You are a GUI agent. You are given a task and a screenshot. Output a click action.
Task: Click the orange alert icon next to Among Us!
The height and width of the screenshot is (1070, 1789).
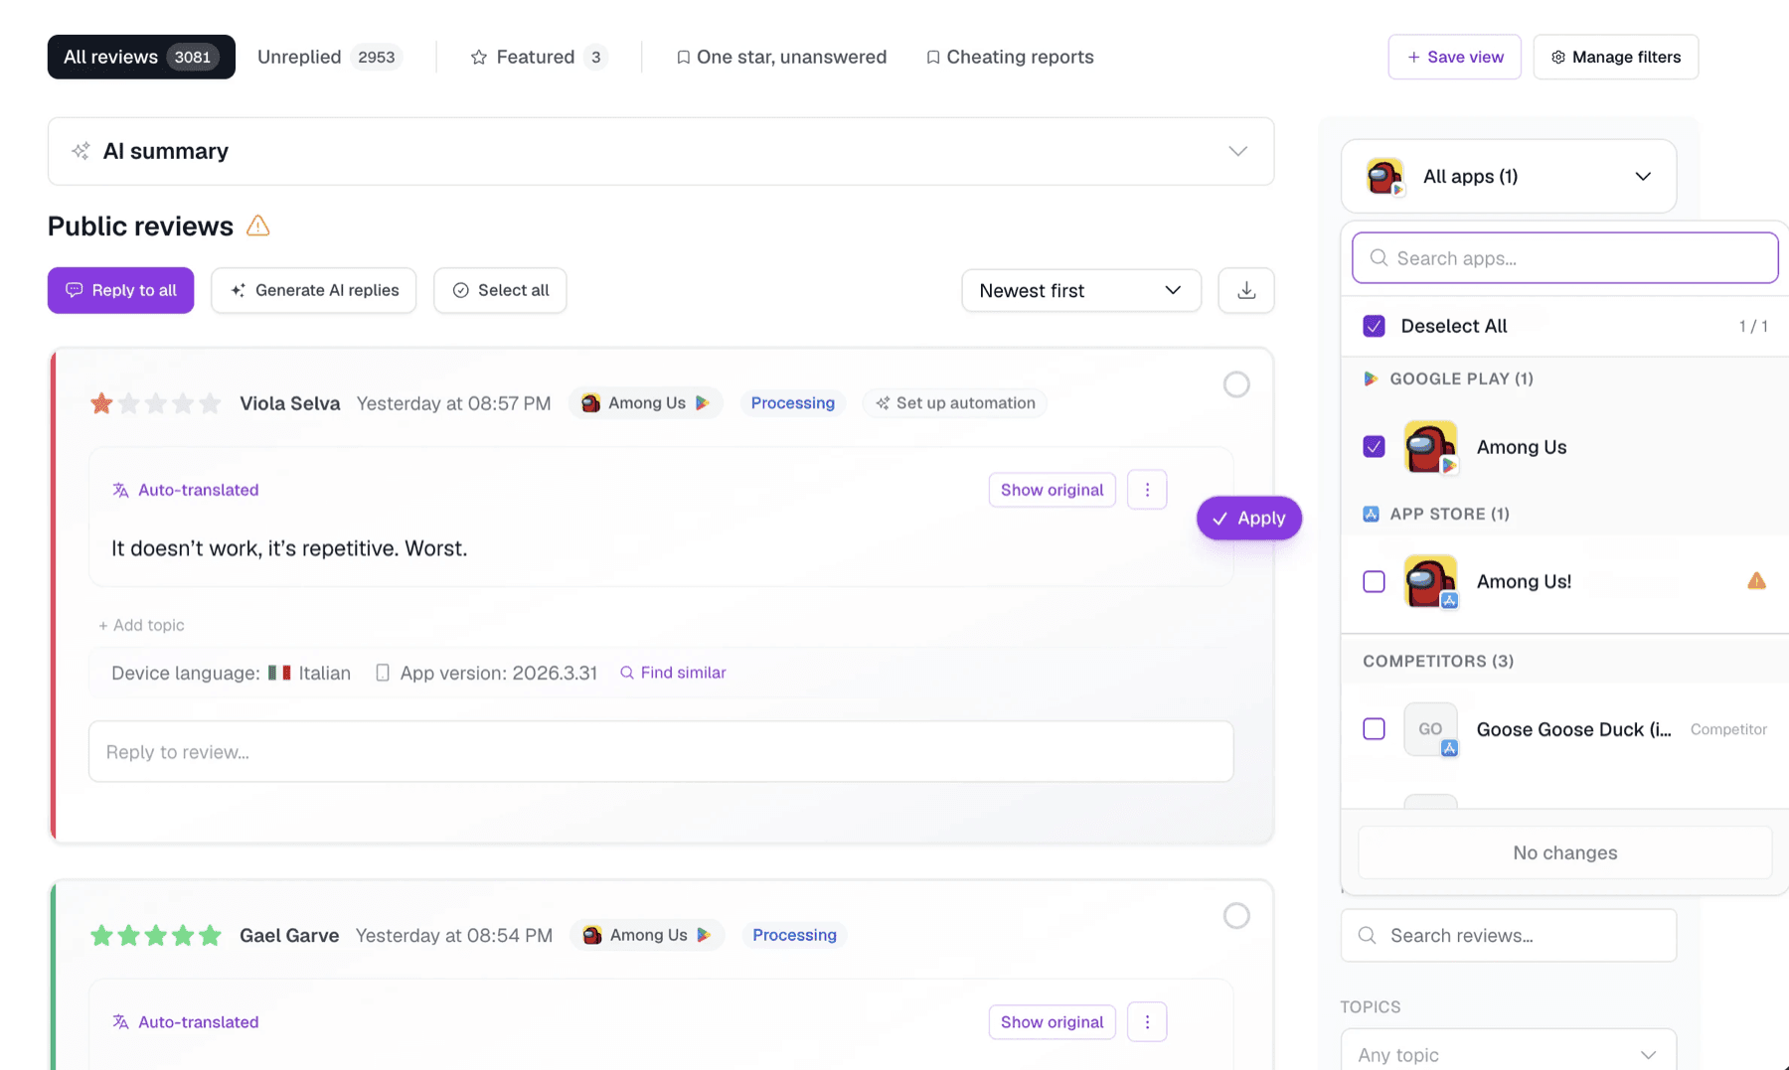(1756, 581)
